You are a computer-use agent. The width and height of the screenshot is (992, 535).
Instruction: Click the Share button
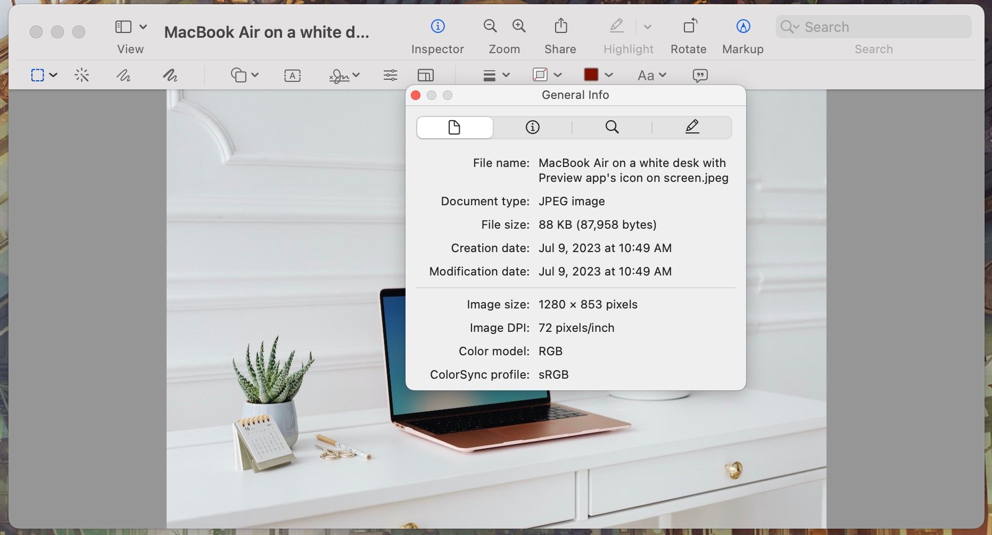click(x=560, y=26)
